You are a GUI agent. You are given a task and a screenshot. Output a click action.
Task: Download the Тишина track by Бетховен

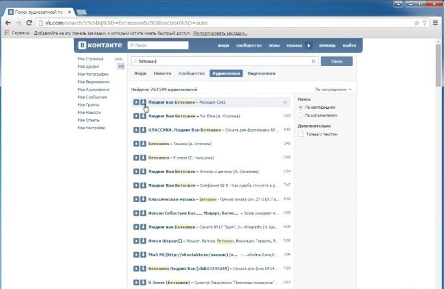(143, 144)
